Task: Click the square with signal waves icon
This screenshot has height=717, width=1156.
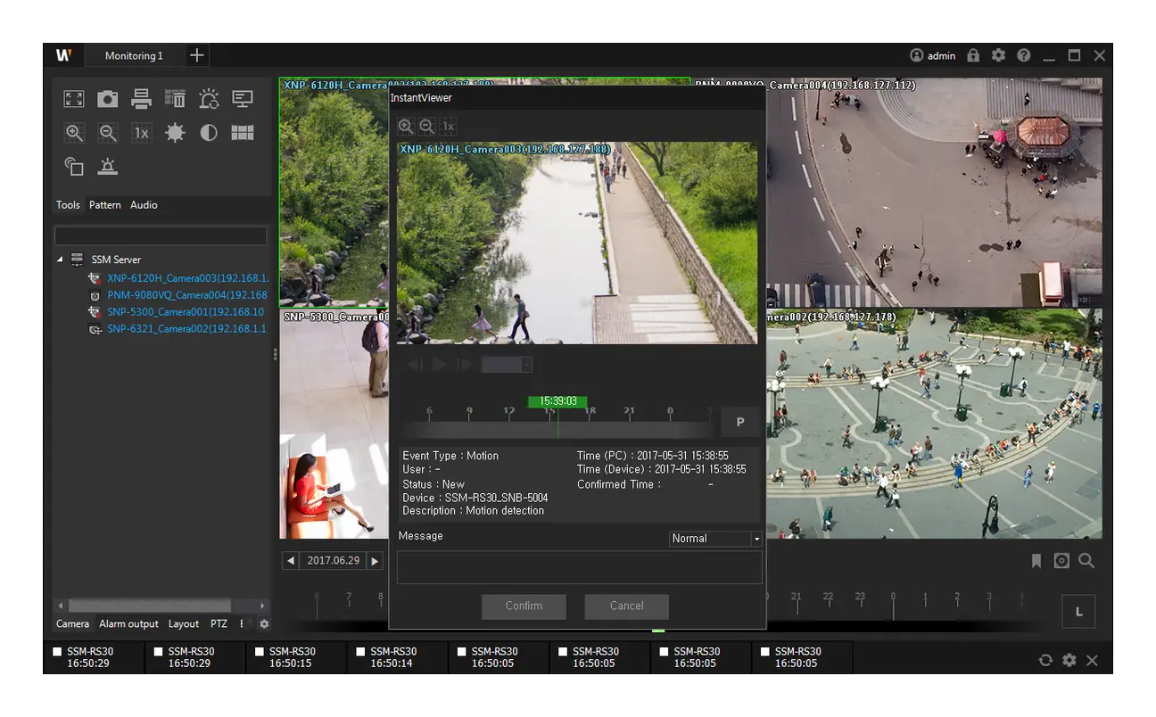Action: tap(74, 166)
